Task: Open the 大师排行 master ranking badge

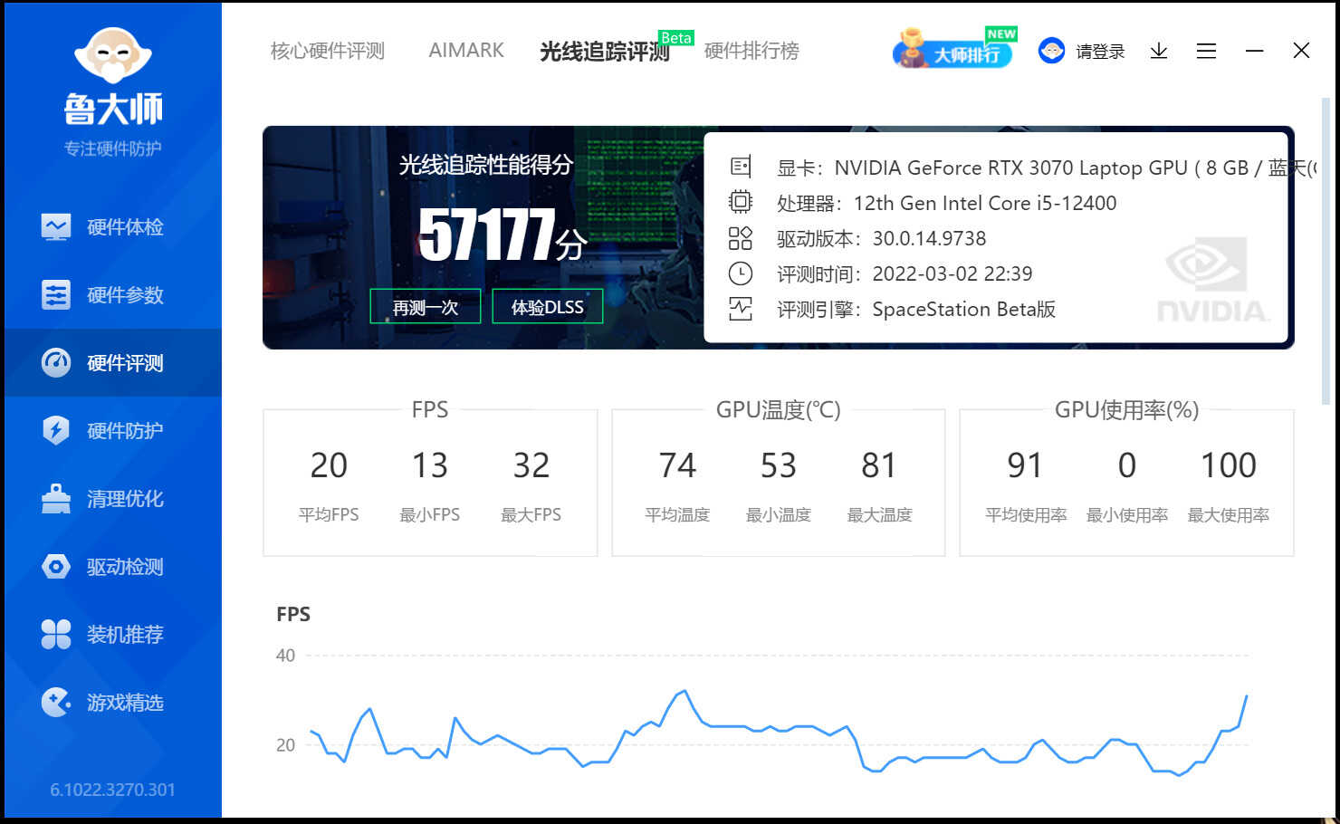Action: [953, 52]
